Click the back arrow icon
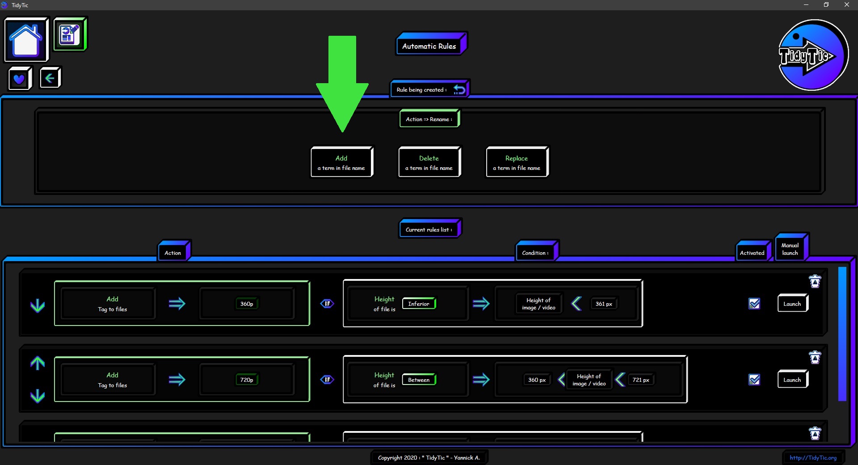Viewport: 858px width, 465px height. point(50,78)
